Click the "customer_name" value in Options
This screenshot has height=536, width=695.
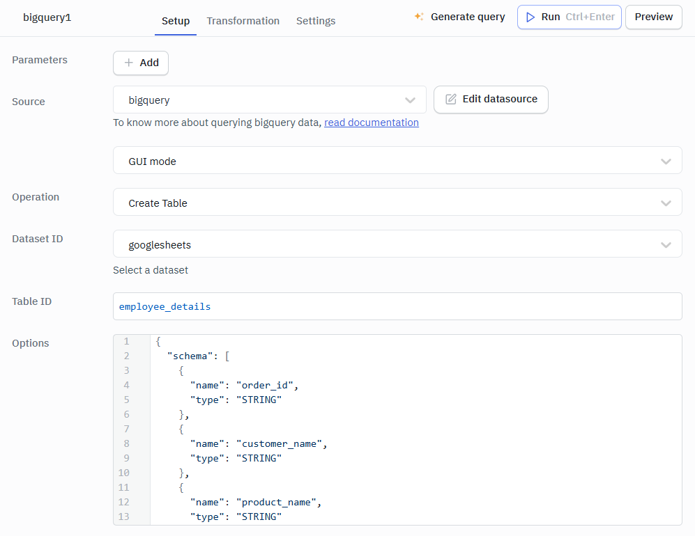279,444
